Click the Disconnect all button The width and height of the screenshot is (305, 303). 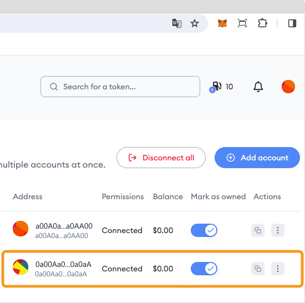[x=161, y=158]
